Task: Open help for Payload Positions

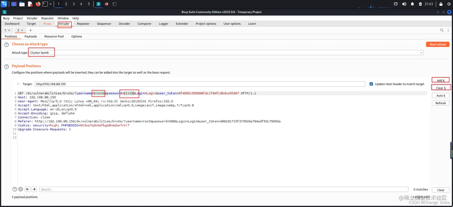Action: tap(7, 66)
